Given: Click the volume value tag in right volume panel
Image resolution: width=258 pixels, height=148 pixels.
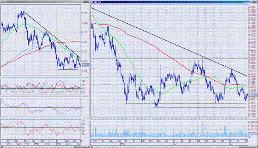Looking at the screenshot, I should point(253,135).
